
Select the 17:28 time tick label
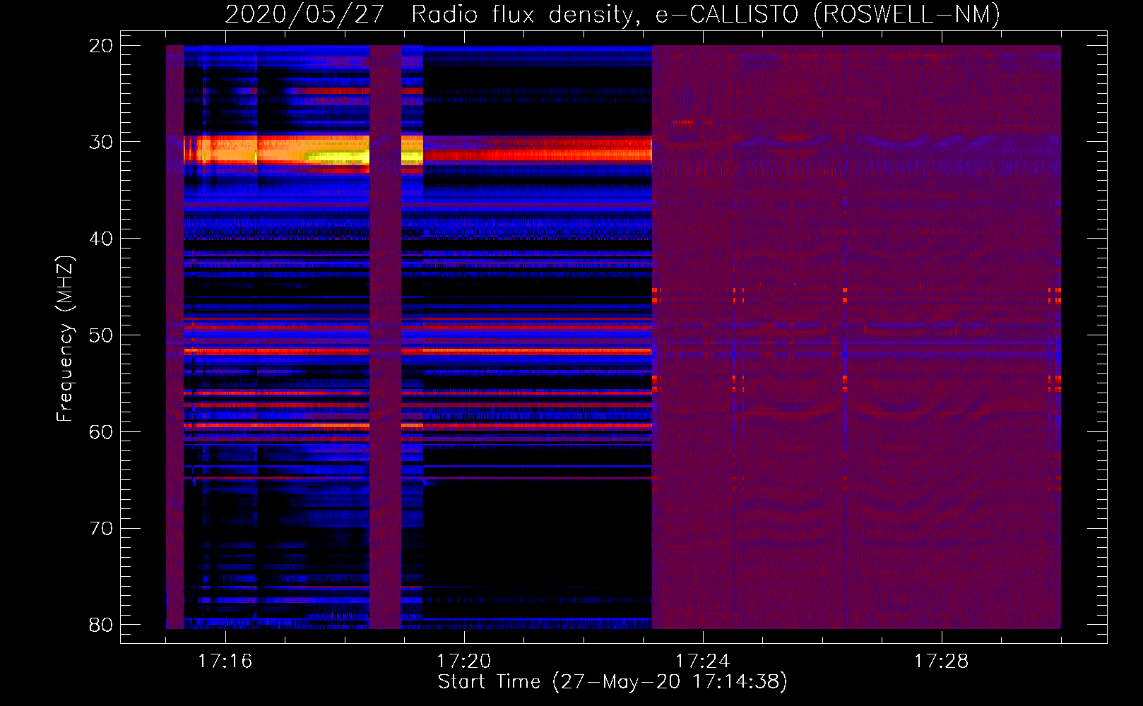pyautogui.click(x=942, y=662)
